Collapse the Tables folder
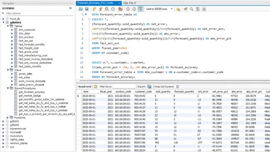This screenshot has height=152, width=270. coord(8,26)
